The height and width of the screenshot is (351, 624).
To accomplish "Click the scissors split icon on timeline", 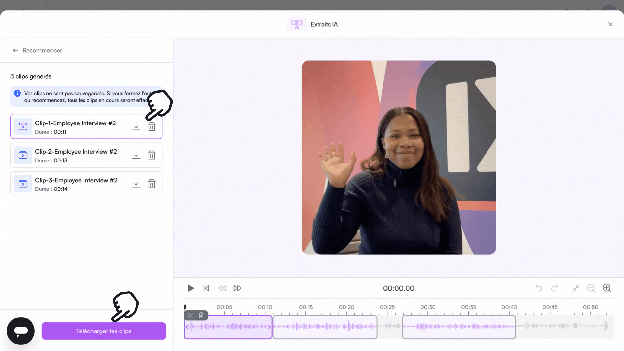I will tap(191, 315).
